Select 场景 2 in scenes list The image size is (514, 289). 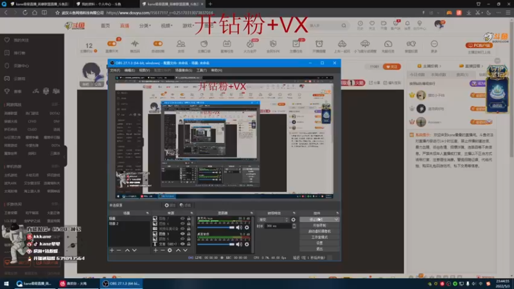129,223
